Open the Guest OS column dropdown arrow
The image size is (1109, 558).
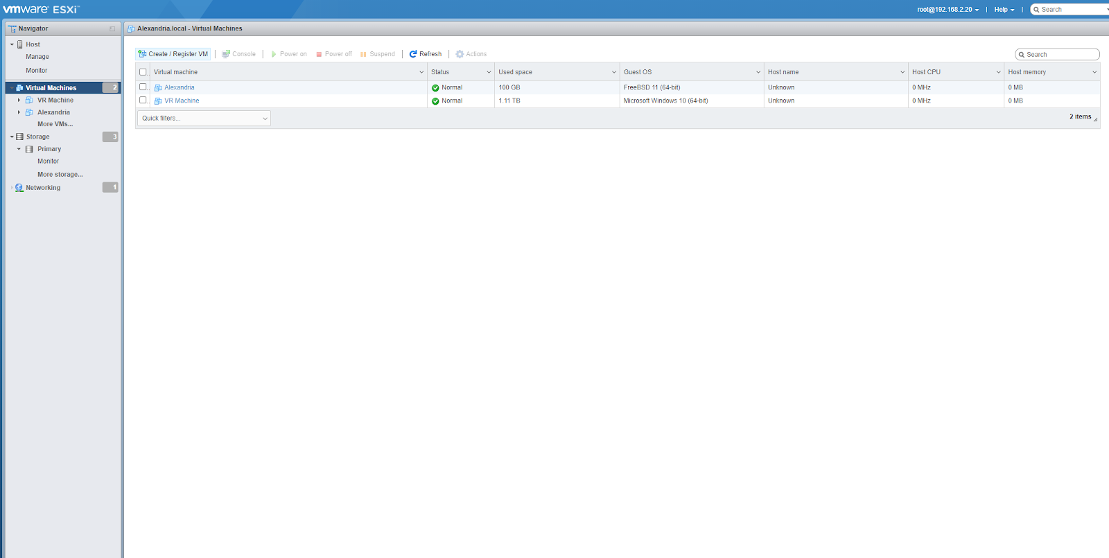coord(758,72)
